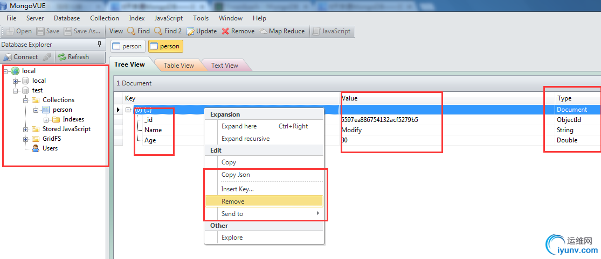601x259 pixels.
Task: Click the Value column header
Action: 447,98
